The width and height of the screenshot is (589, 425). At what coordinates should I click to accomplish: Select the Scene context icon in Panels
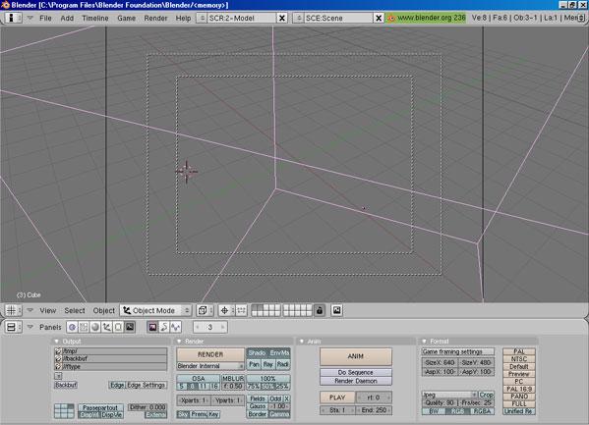click(130, 327)
